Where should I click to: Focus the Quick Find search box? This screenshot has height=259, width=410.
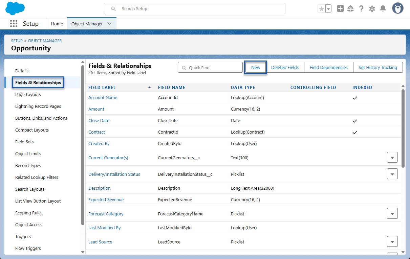pyautogui.click(x=213, y=68)
